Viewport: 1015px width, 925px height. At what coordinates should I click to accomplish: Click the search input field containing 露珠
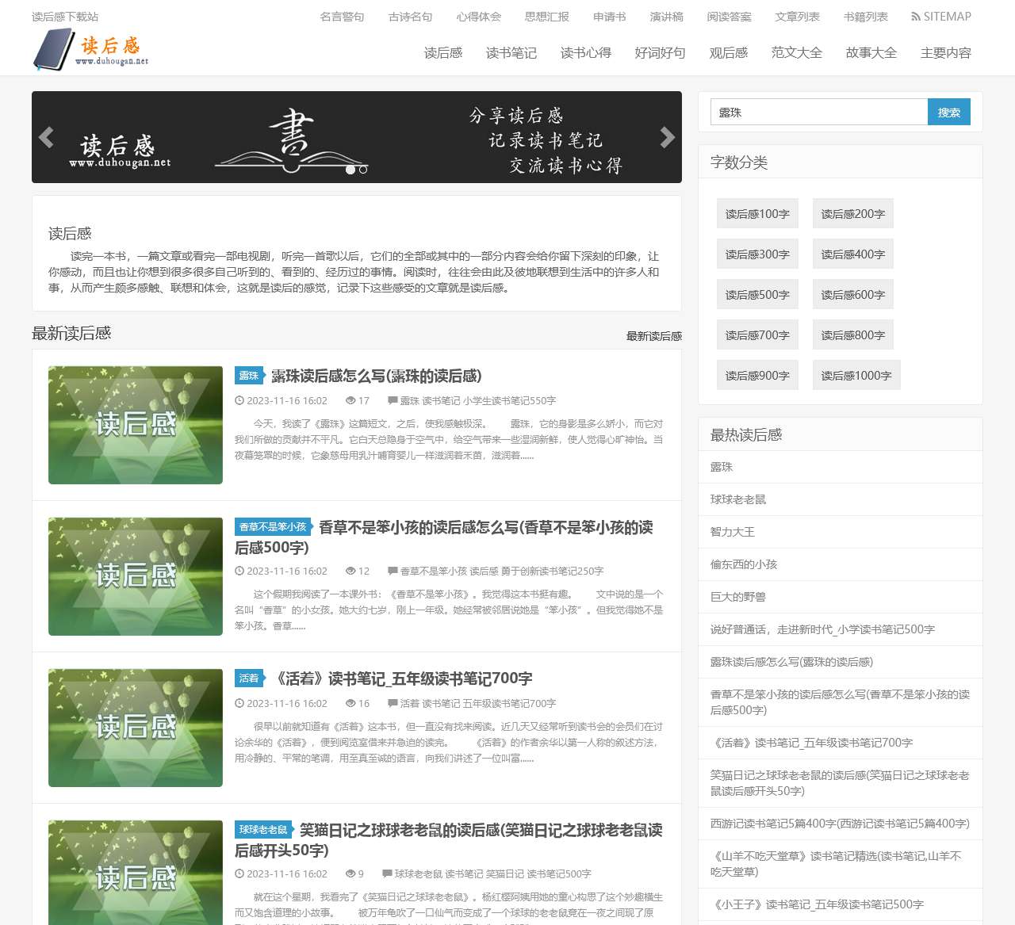coord(818,113)
